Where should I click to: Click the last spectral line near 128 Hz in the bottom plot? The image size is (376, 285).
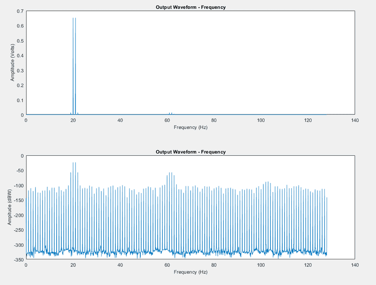pos(327,225)
